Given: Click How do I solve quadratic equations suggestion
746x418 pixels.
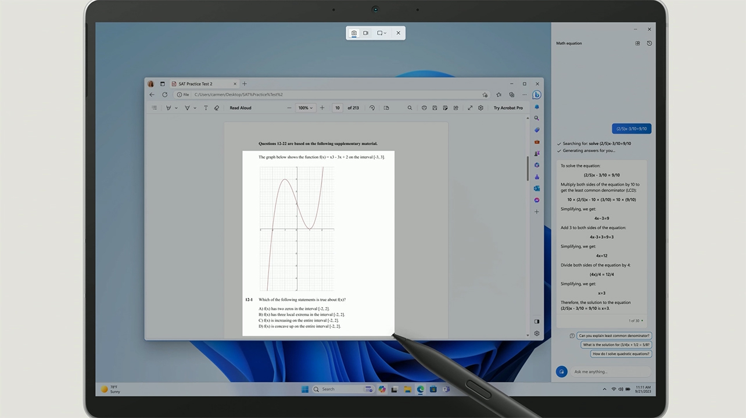Looking at the screenshot, I should pos(621,354).
